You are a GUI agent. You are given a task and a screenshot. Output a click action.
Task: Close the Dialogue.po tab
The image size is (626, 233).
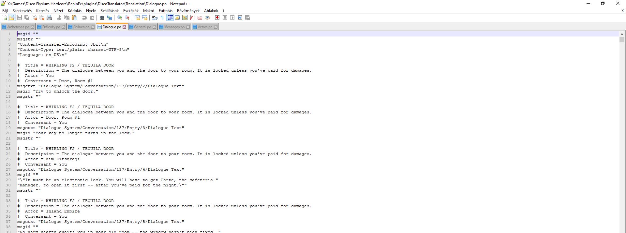(x=124, y=27)
